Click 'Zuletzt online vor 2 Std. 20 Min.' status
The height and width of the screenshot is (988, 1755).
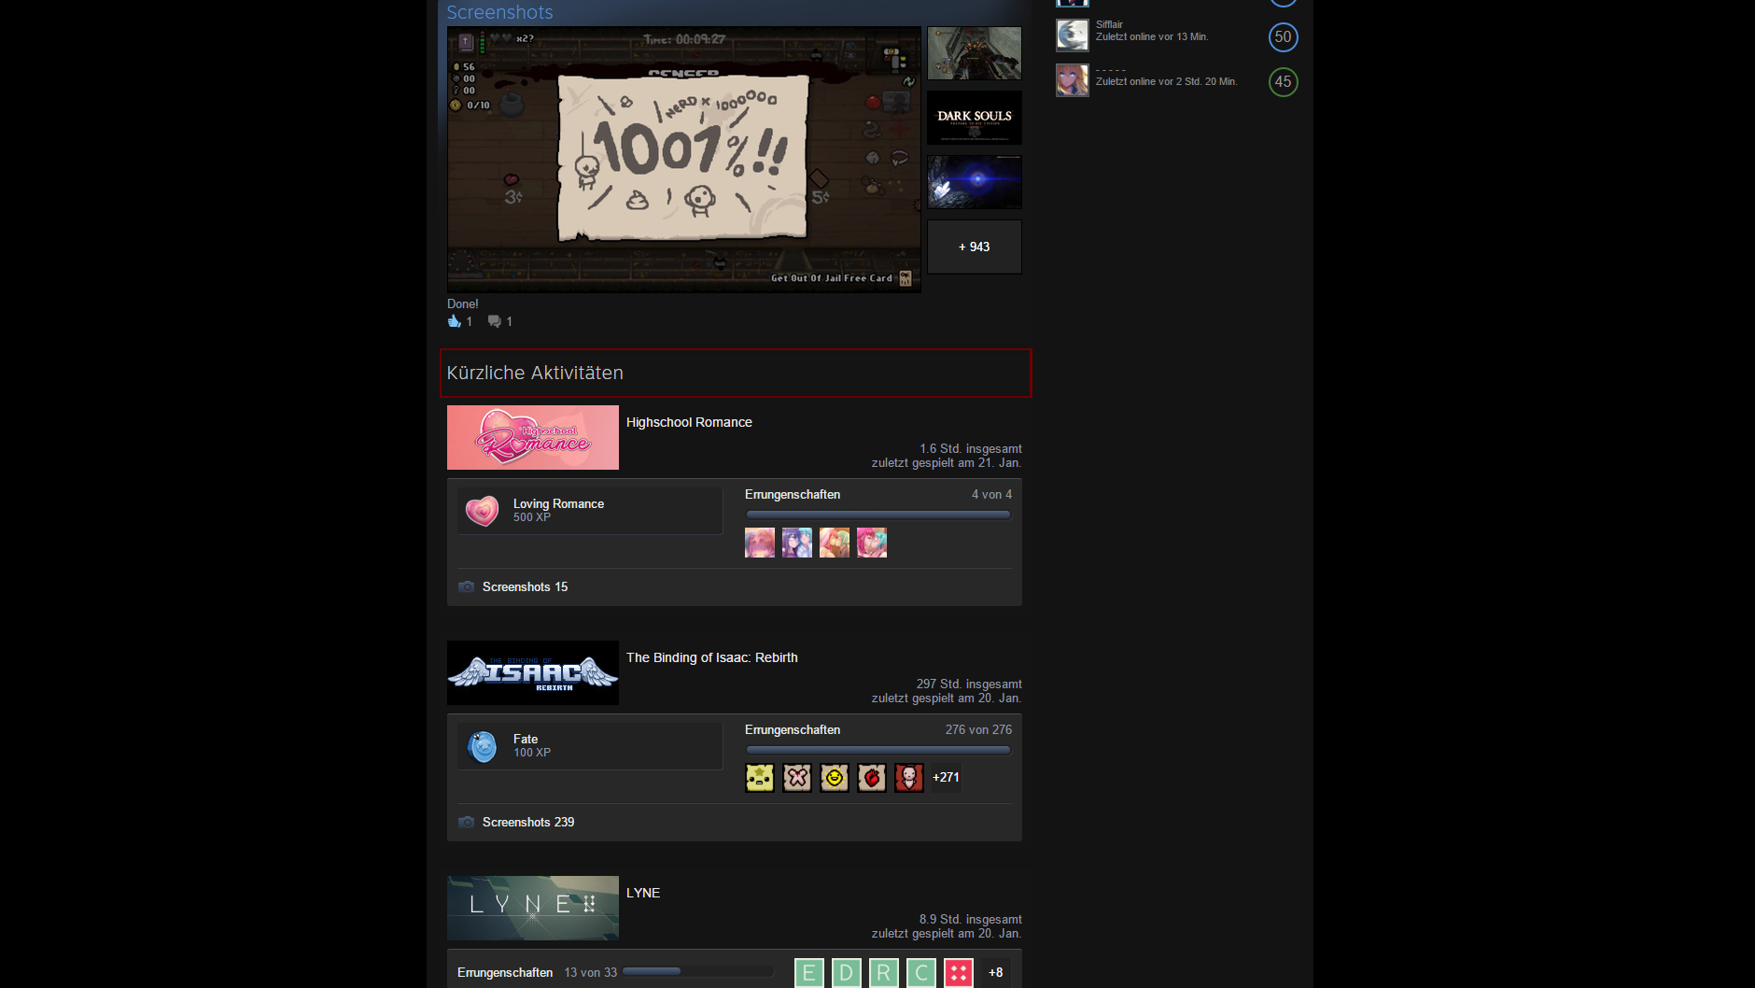[1167, 81]
